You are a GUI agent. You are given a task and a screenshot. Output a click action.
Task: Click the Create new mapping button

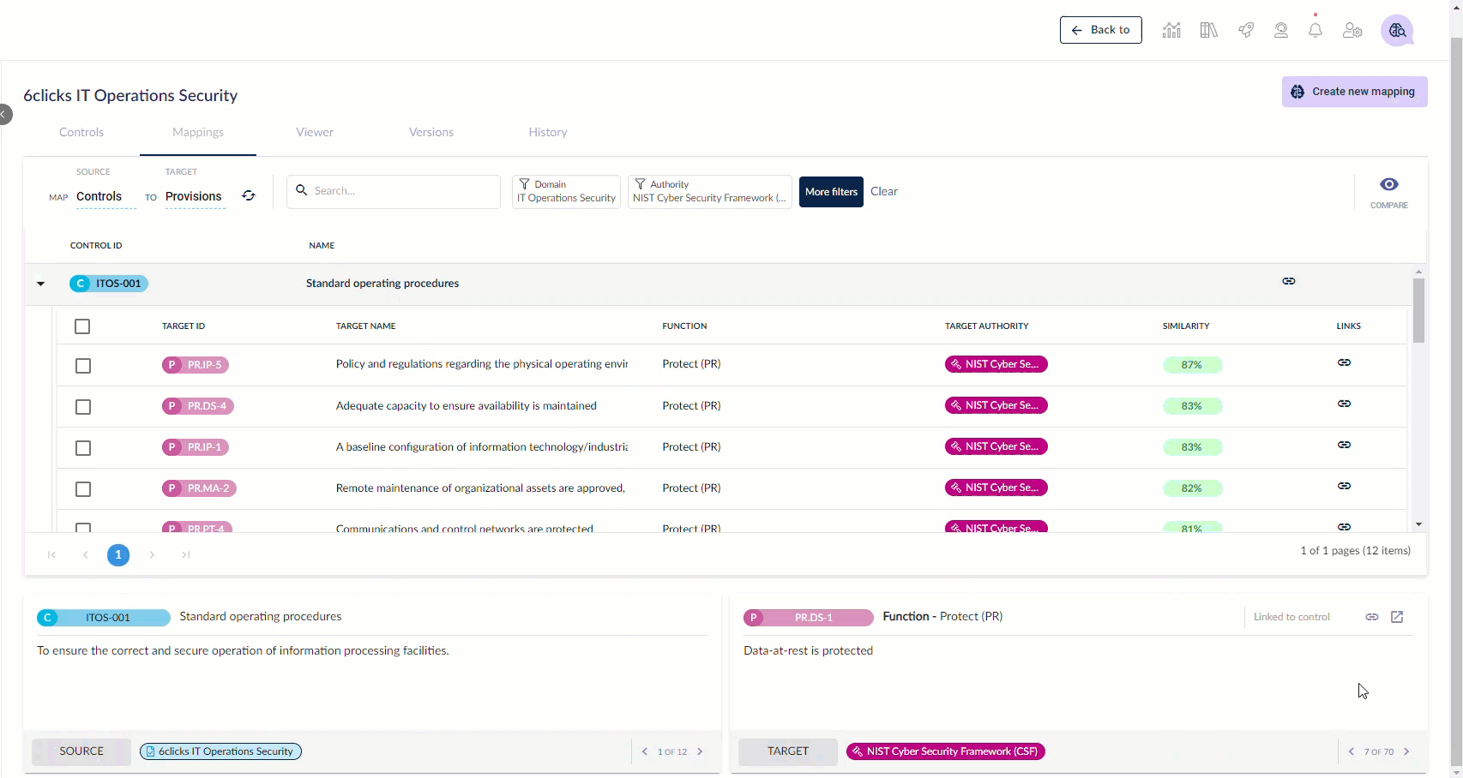[1354, 92]
